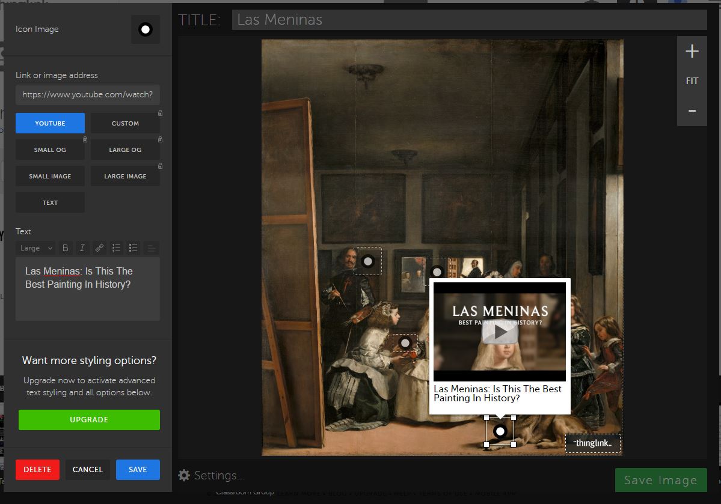Select the tag dot on the Infanta

coord(405,343)
